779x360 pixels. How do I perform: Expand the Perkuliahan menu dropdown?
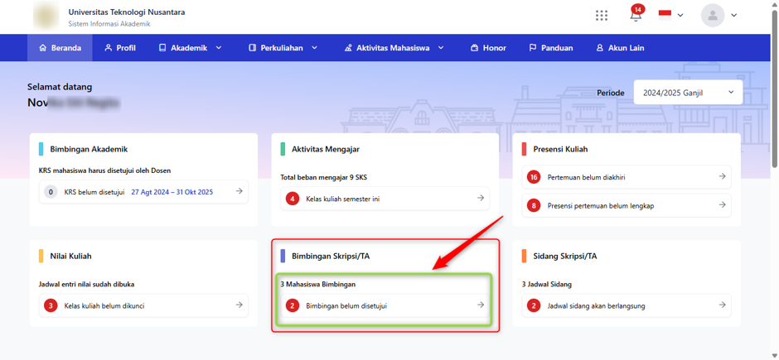coord(283,48)
